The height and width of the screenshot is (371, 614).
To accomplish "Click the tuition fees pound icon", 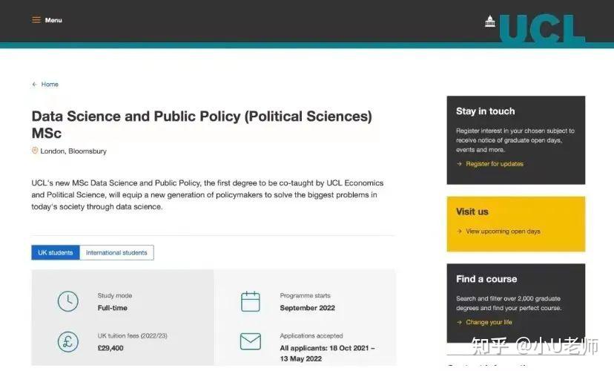I will click(x=67, y=341).
